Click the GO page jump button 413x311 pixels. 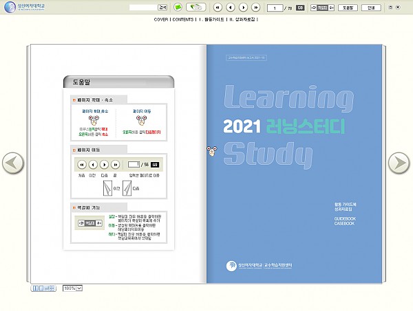[x=300, y=8]
